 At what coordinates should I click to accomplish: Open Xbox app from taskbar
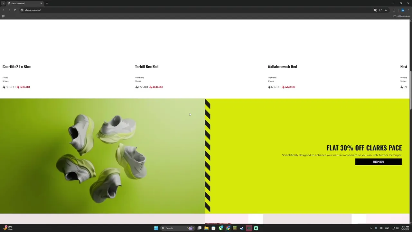[221, 228]
